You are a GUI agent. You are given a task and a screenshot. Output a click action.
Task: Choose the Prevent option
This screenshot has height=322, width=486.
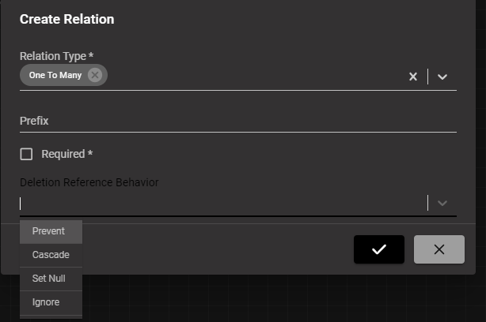point(51,231)
